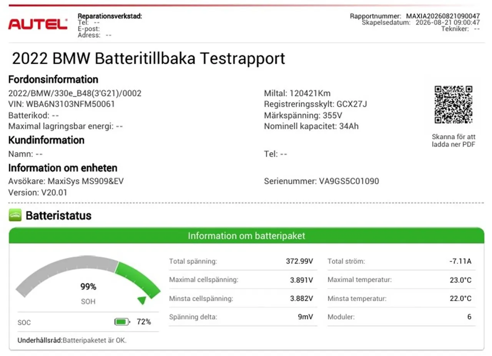Click the 'Information om enheten' heading
Image resolution: width=492 pixels, height=356 pixels.
(x=63, y=168)
